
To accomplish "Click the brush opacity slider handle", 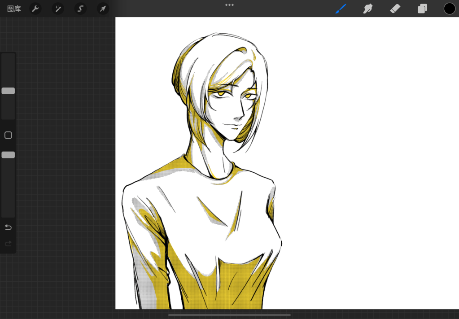I will 8,155.
